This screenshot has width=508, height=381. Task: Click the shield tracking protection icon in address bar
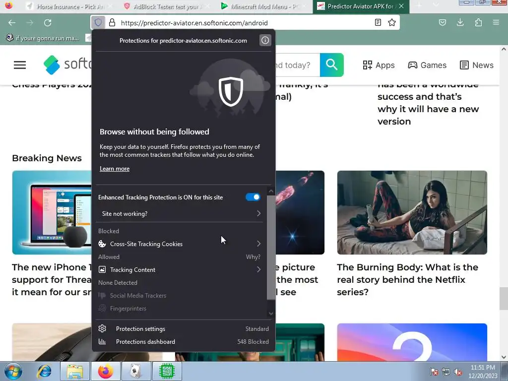[98, 23]
